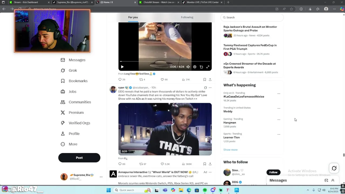
Task: Switch to the Following tab
Action: (187, 17)
